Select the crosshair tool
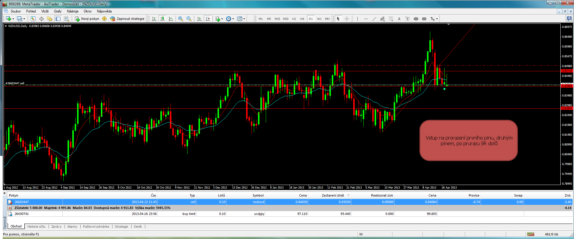574x239 pixels. click(347, 19)
